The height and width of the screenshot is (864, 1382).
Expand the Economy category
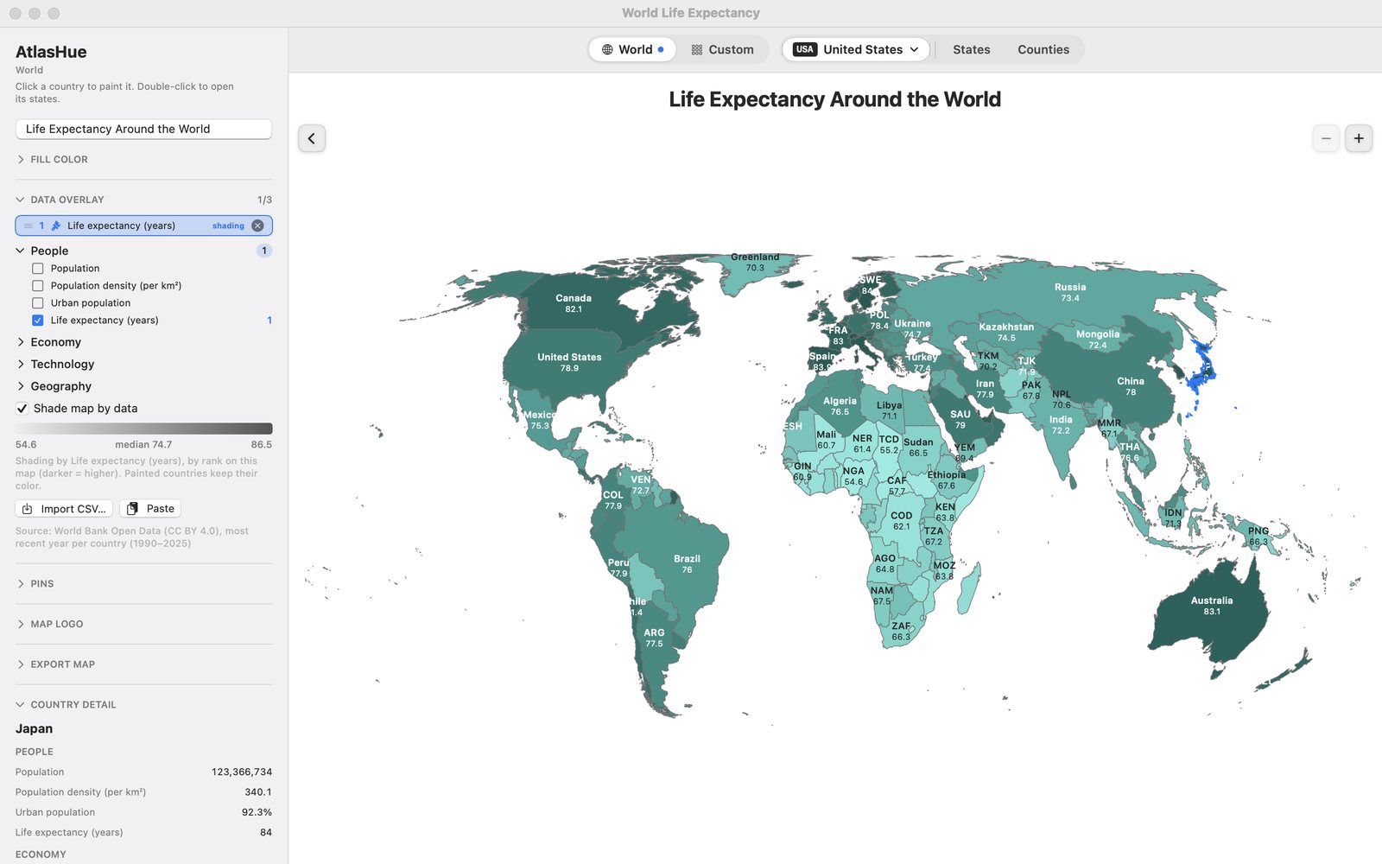[x=48, y=342]
